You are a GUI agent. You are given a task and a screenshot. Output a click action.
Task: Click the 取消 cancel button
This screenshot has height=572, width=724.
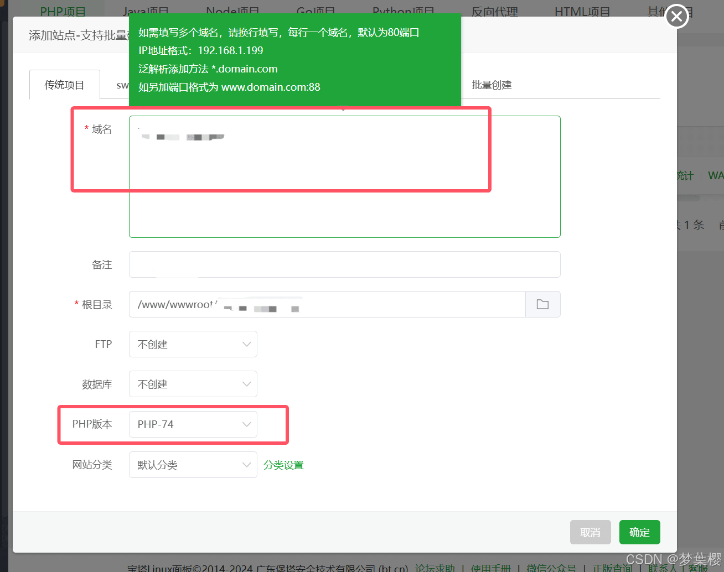(590, 532)
